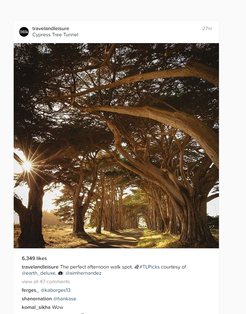Click the camera emoji in the caption
This screenshot has height=314, width=246.
[60, 273]
